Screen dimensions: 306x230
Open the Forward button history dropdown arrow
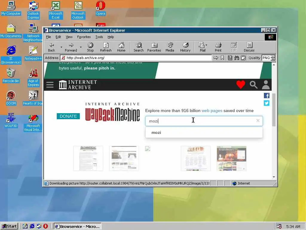tap(81, 47)
